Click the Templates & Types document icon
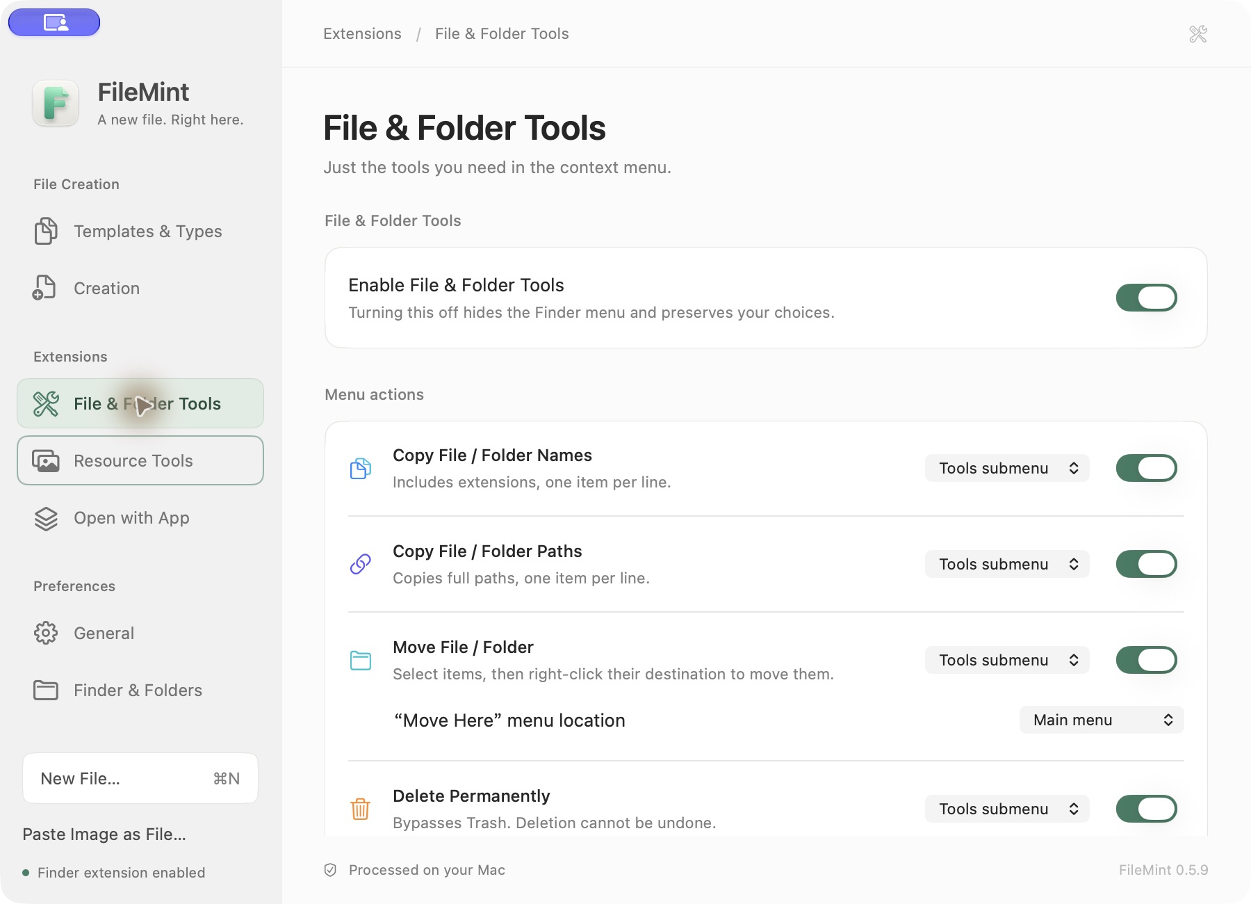The width and height of the screenshot is (1251, 904). [46, 231]
